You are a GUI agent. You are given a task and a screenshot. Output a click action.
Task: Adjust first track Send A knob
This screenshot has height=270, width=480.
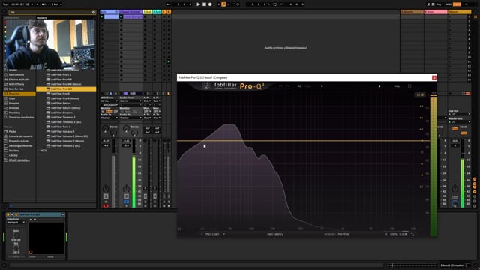[105, 129]
